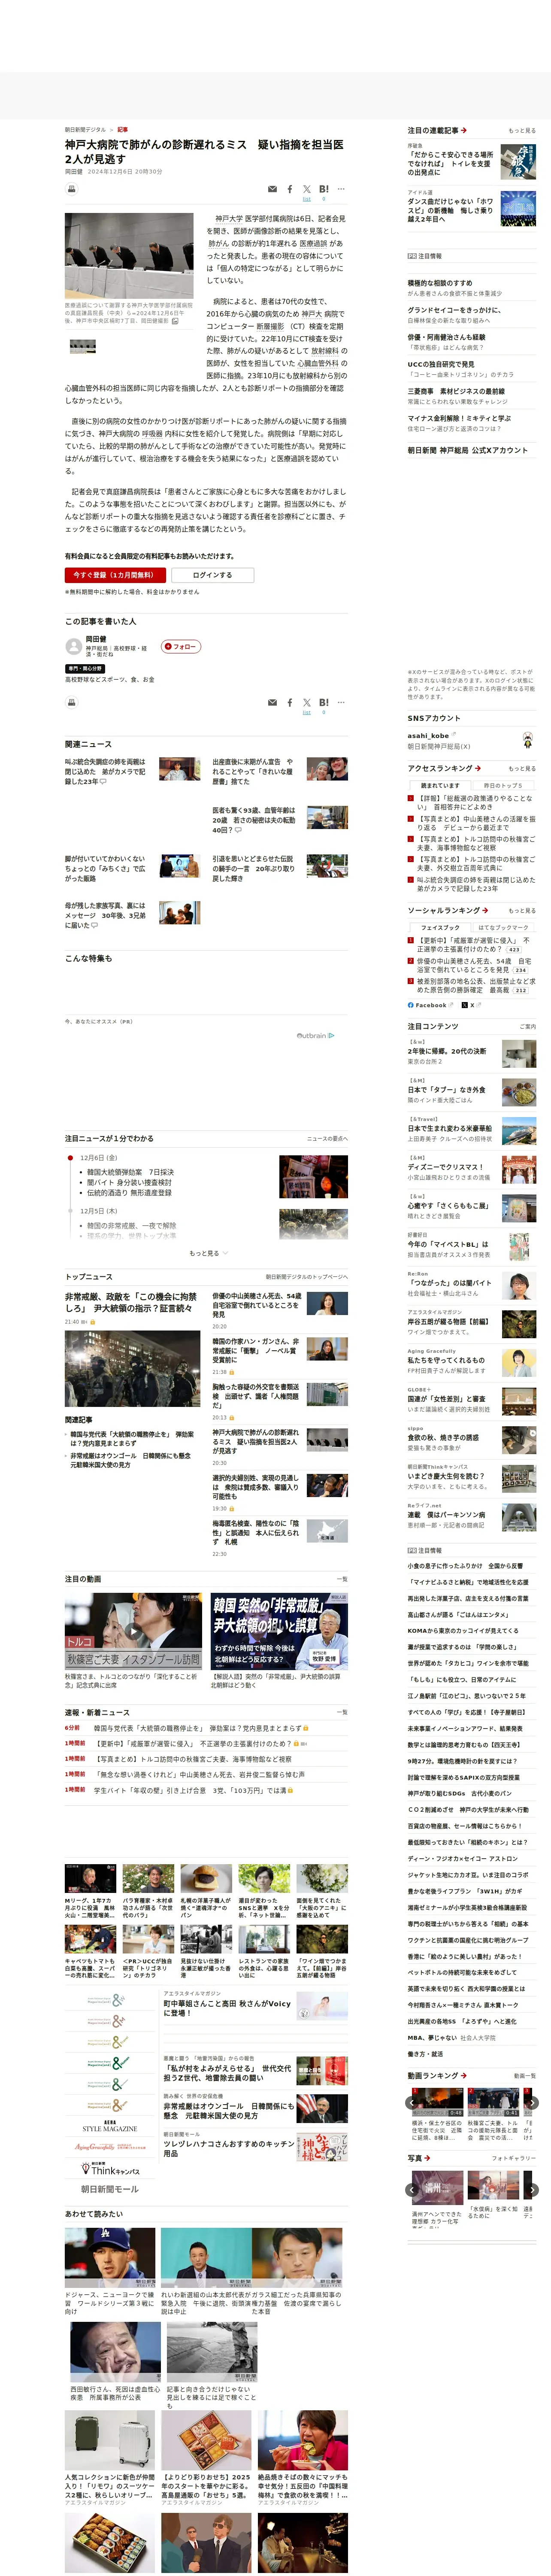Open asahi_kobe SNS account link
This screenshot has height=2576, width=551.
(x=428, y=736)
